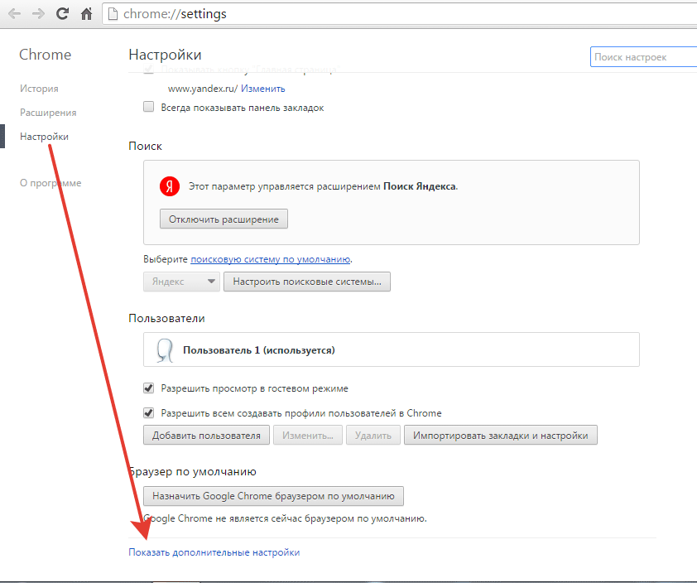The image size is (697, 583).
Task: Click the greyed Изменить… user button
Action: coord(308,435)
